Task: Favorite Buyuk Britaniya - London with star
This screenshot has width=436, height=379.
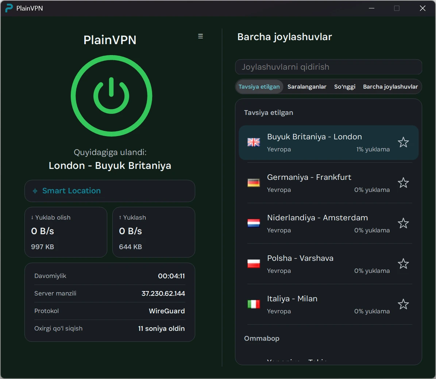Action: (x=403, y=142)
